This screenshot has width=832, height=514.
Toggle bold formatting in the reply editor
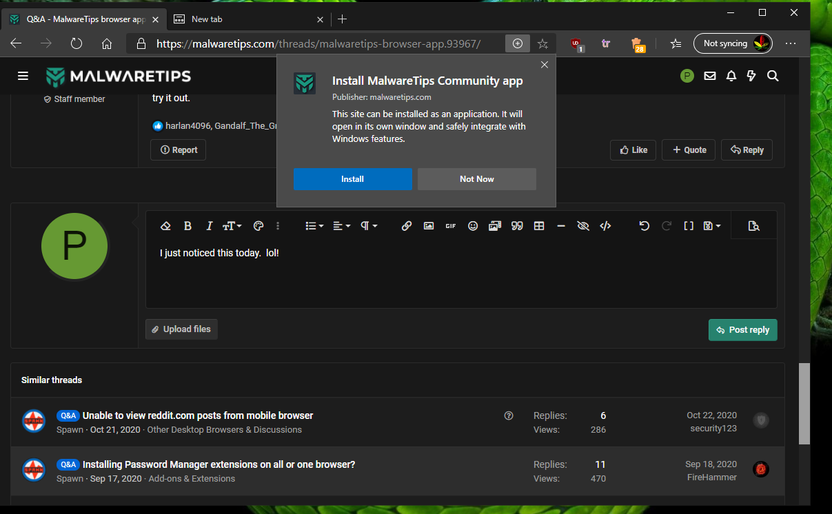coord(187,226)
